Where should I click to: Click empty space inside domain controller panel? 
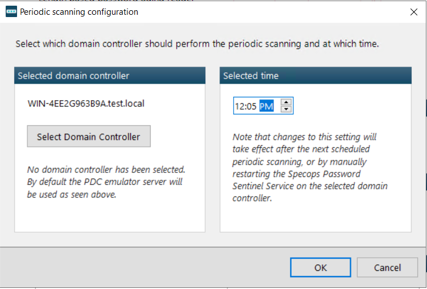[110, 217]
